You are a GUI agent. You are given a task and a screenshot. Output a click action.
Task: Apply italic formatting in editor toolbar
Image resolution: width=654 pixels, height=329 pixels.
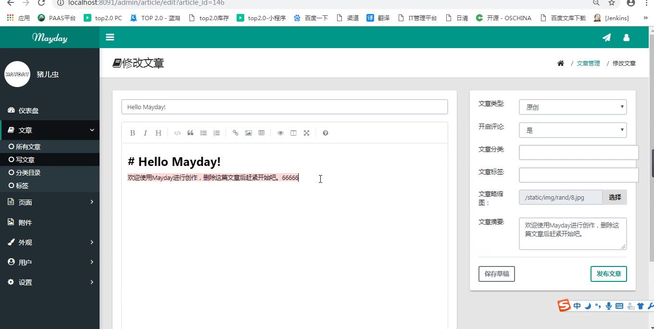(x=145, y=133)
